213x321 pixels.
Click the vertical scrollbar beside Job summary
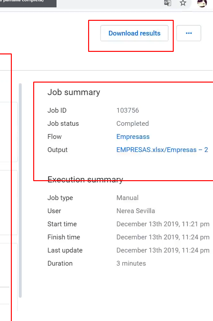click(20, 190)
